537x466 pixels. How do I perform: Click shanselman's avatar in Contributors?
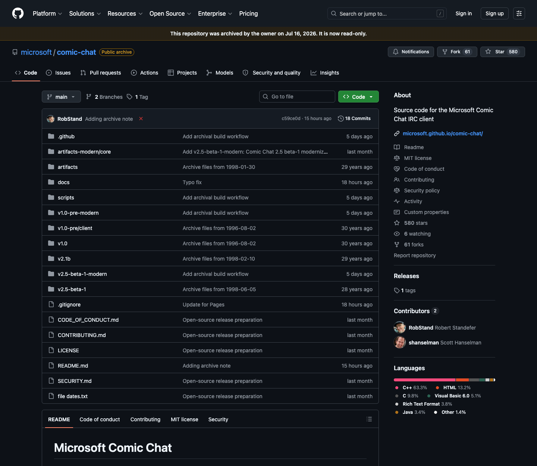(400, 342)
